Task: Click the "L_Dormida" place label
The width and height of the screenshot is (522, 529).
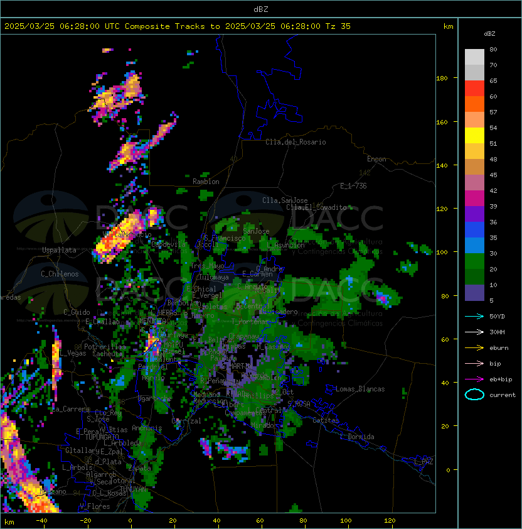Action: (357, 437)
